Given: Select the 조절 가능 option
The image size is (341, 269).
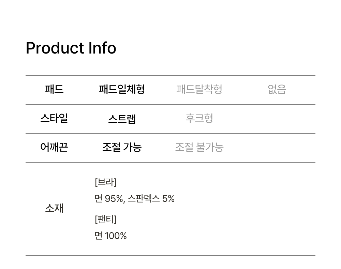Looking at the screenshot, I should (x=122, y=148).
